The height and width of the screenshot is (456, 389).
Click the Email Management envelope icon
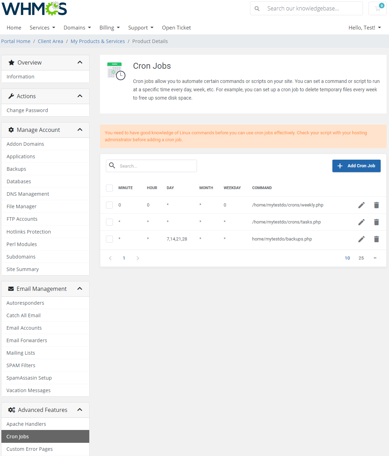click(11, 289)
